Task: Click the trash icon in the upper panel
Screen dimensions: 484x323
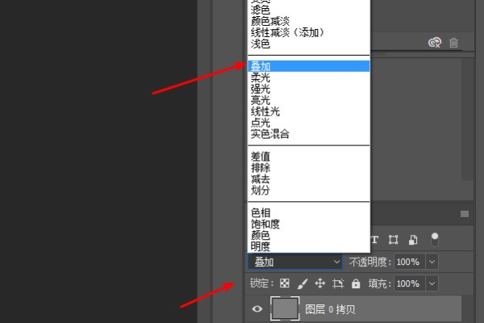Action: pos(453,43)
